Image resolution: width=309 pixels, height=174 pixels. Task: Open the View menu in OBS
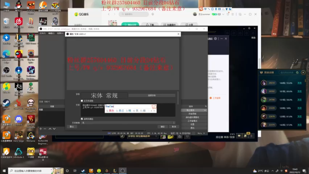coord(60,33)
